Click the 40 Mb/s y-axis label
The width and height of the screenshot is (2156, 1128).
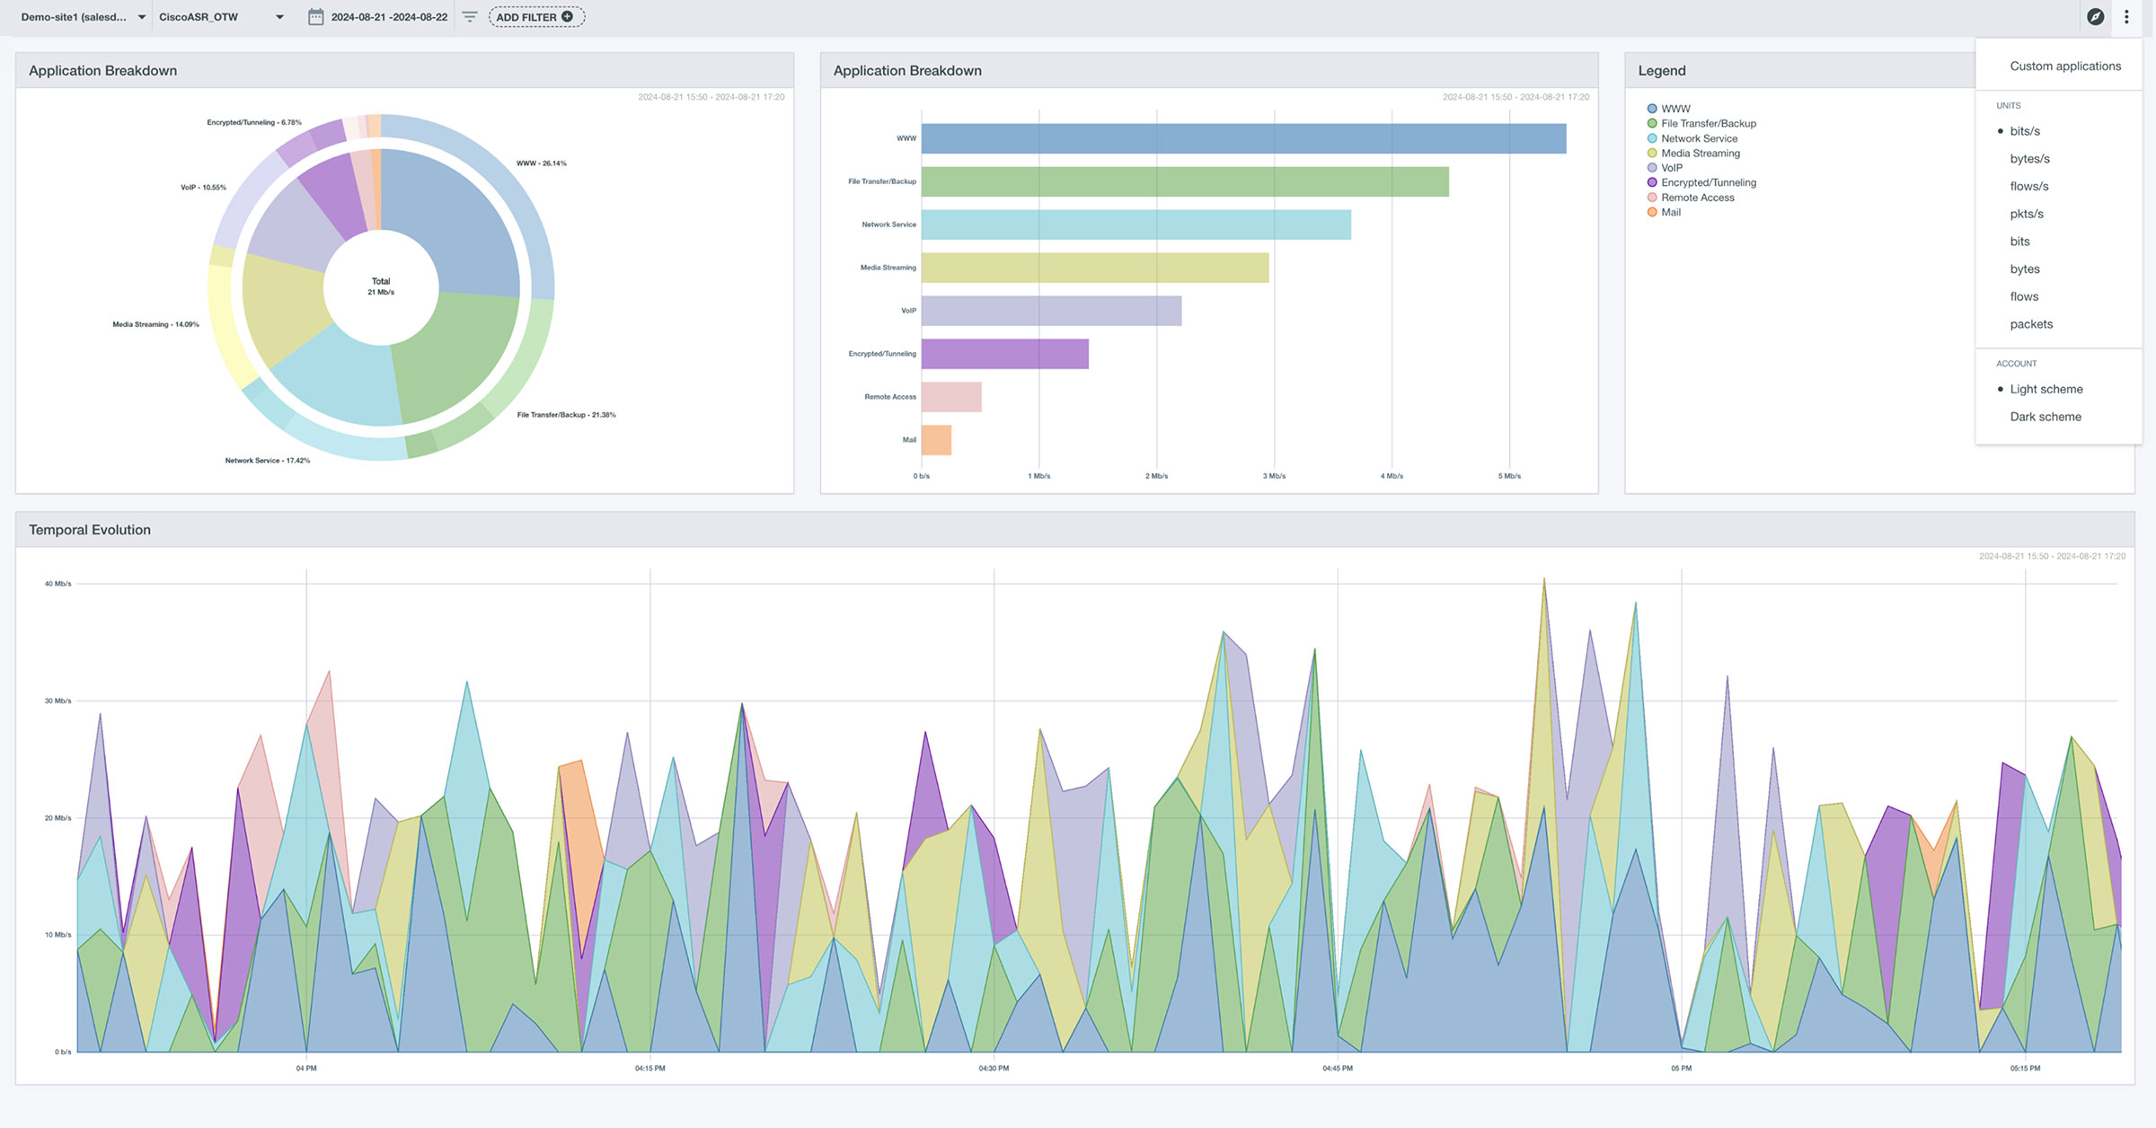(x=57, y=584)
